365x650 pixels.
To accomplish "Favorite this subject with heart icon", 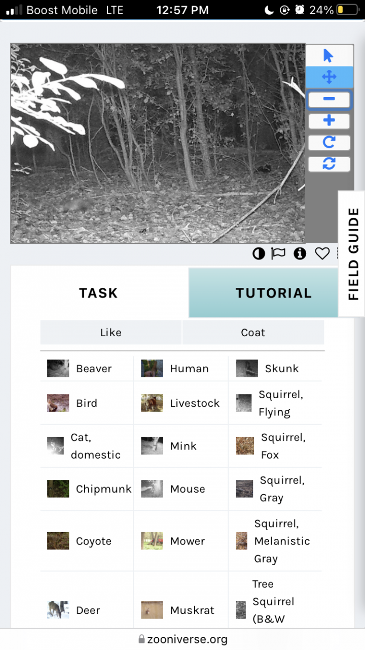I will tap(322, 253).
